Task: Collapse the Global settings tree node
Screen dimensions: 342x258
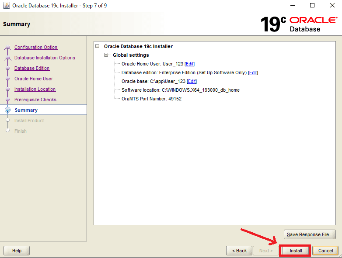Action: (106, 55)
